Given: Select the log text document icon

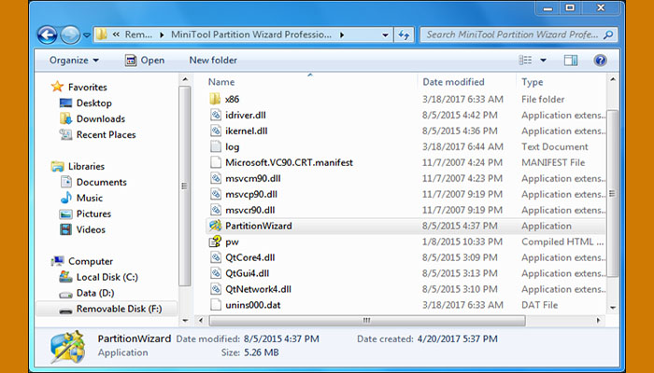Looking at the screenshot, I should tap(215, 146).
